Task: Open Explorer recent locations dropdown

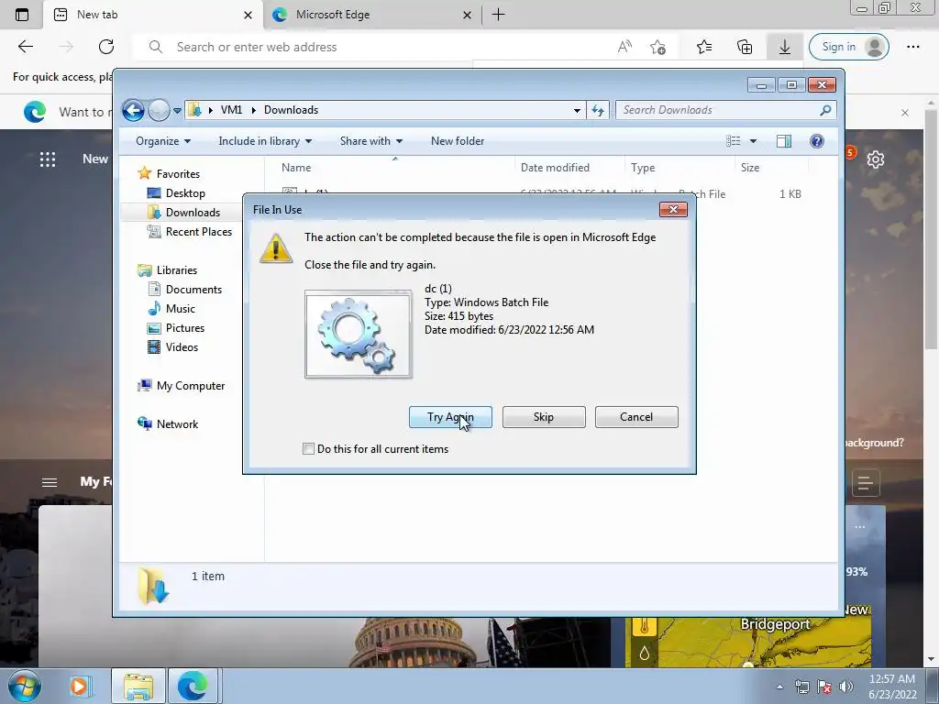Action: [177, 111]
